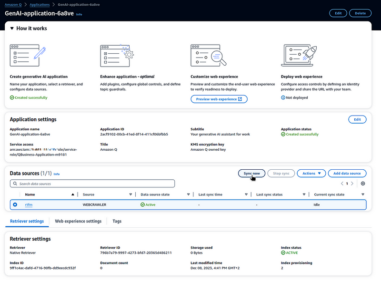This screenshot has width=381, height=281.
Task: Click the Retriever ID value 796b7a79
Action: pyautogui.click(x=136, y=252)
